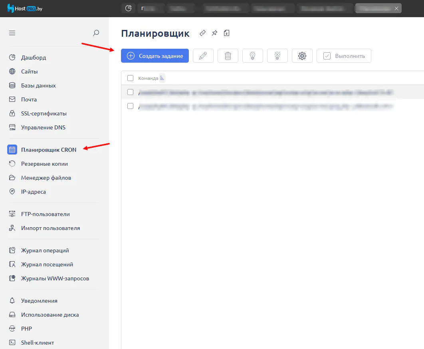Collapse sidebar using the hamburger menu
424x349 pixels.
pyautogui.click(x=12, y=33)
